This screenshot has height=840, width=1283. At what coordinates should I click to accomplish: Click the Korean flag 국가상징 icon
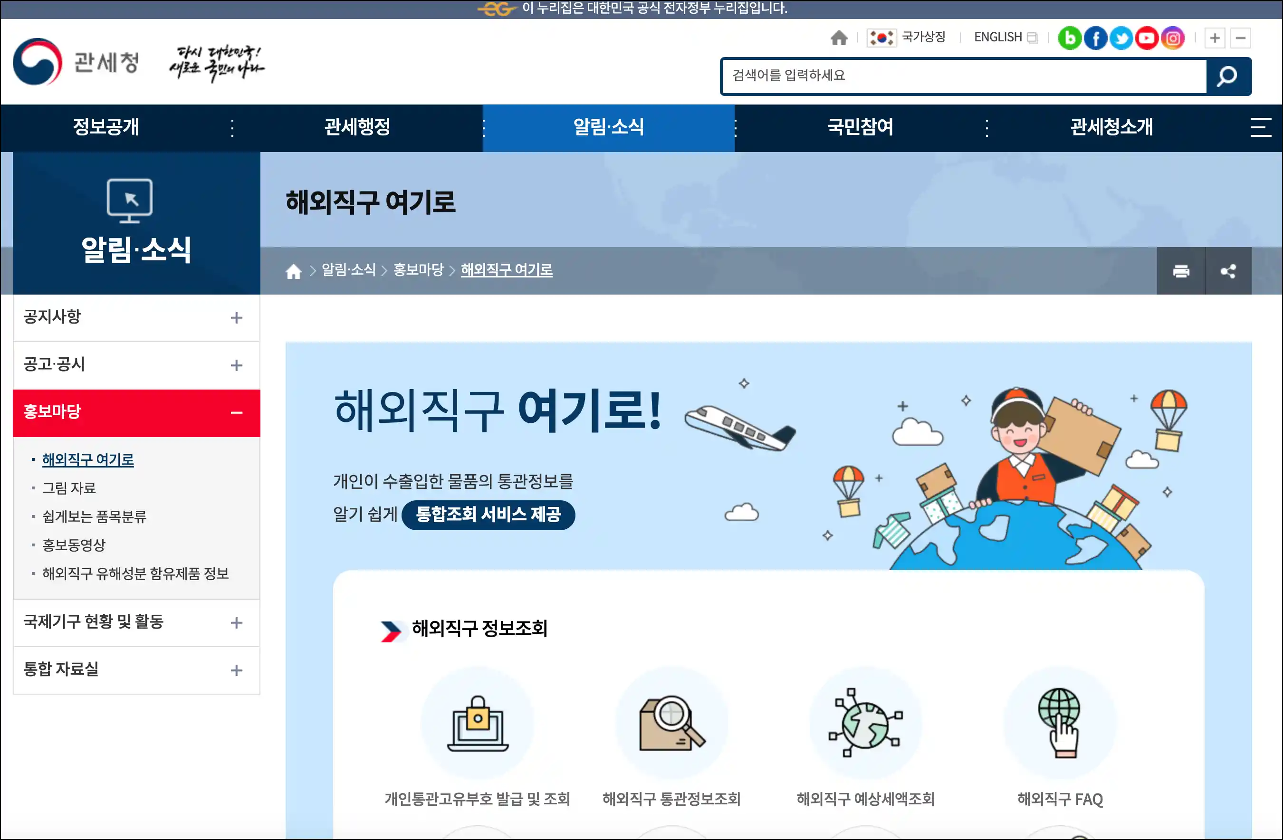coord(881,38)
